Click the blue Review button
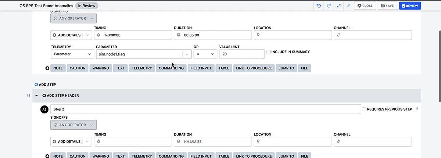The height and width of the screenshot is (158, 441). 410,6
